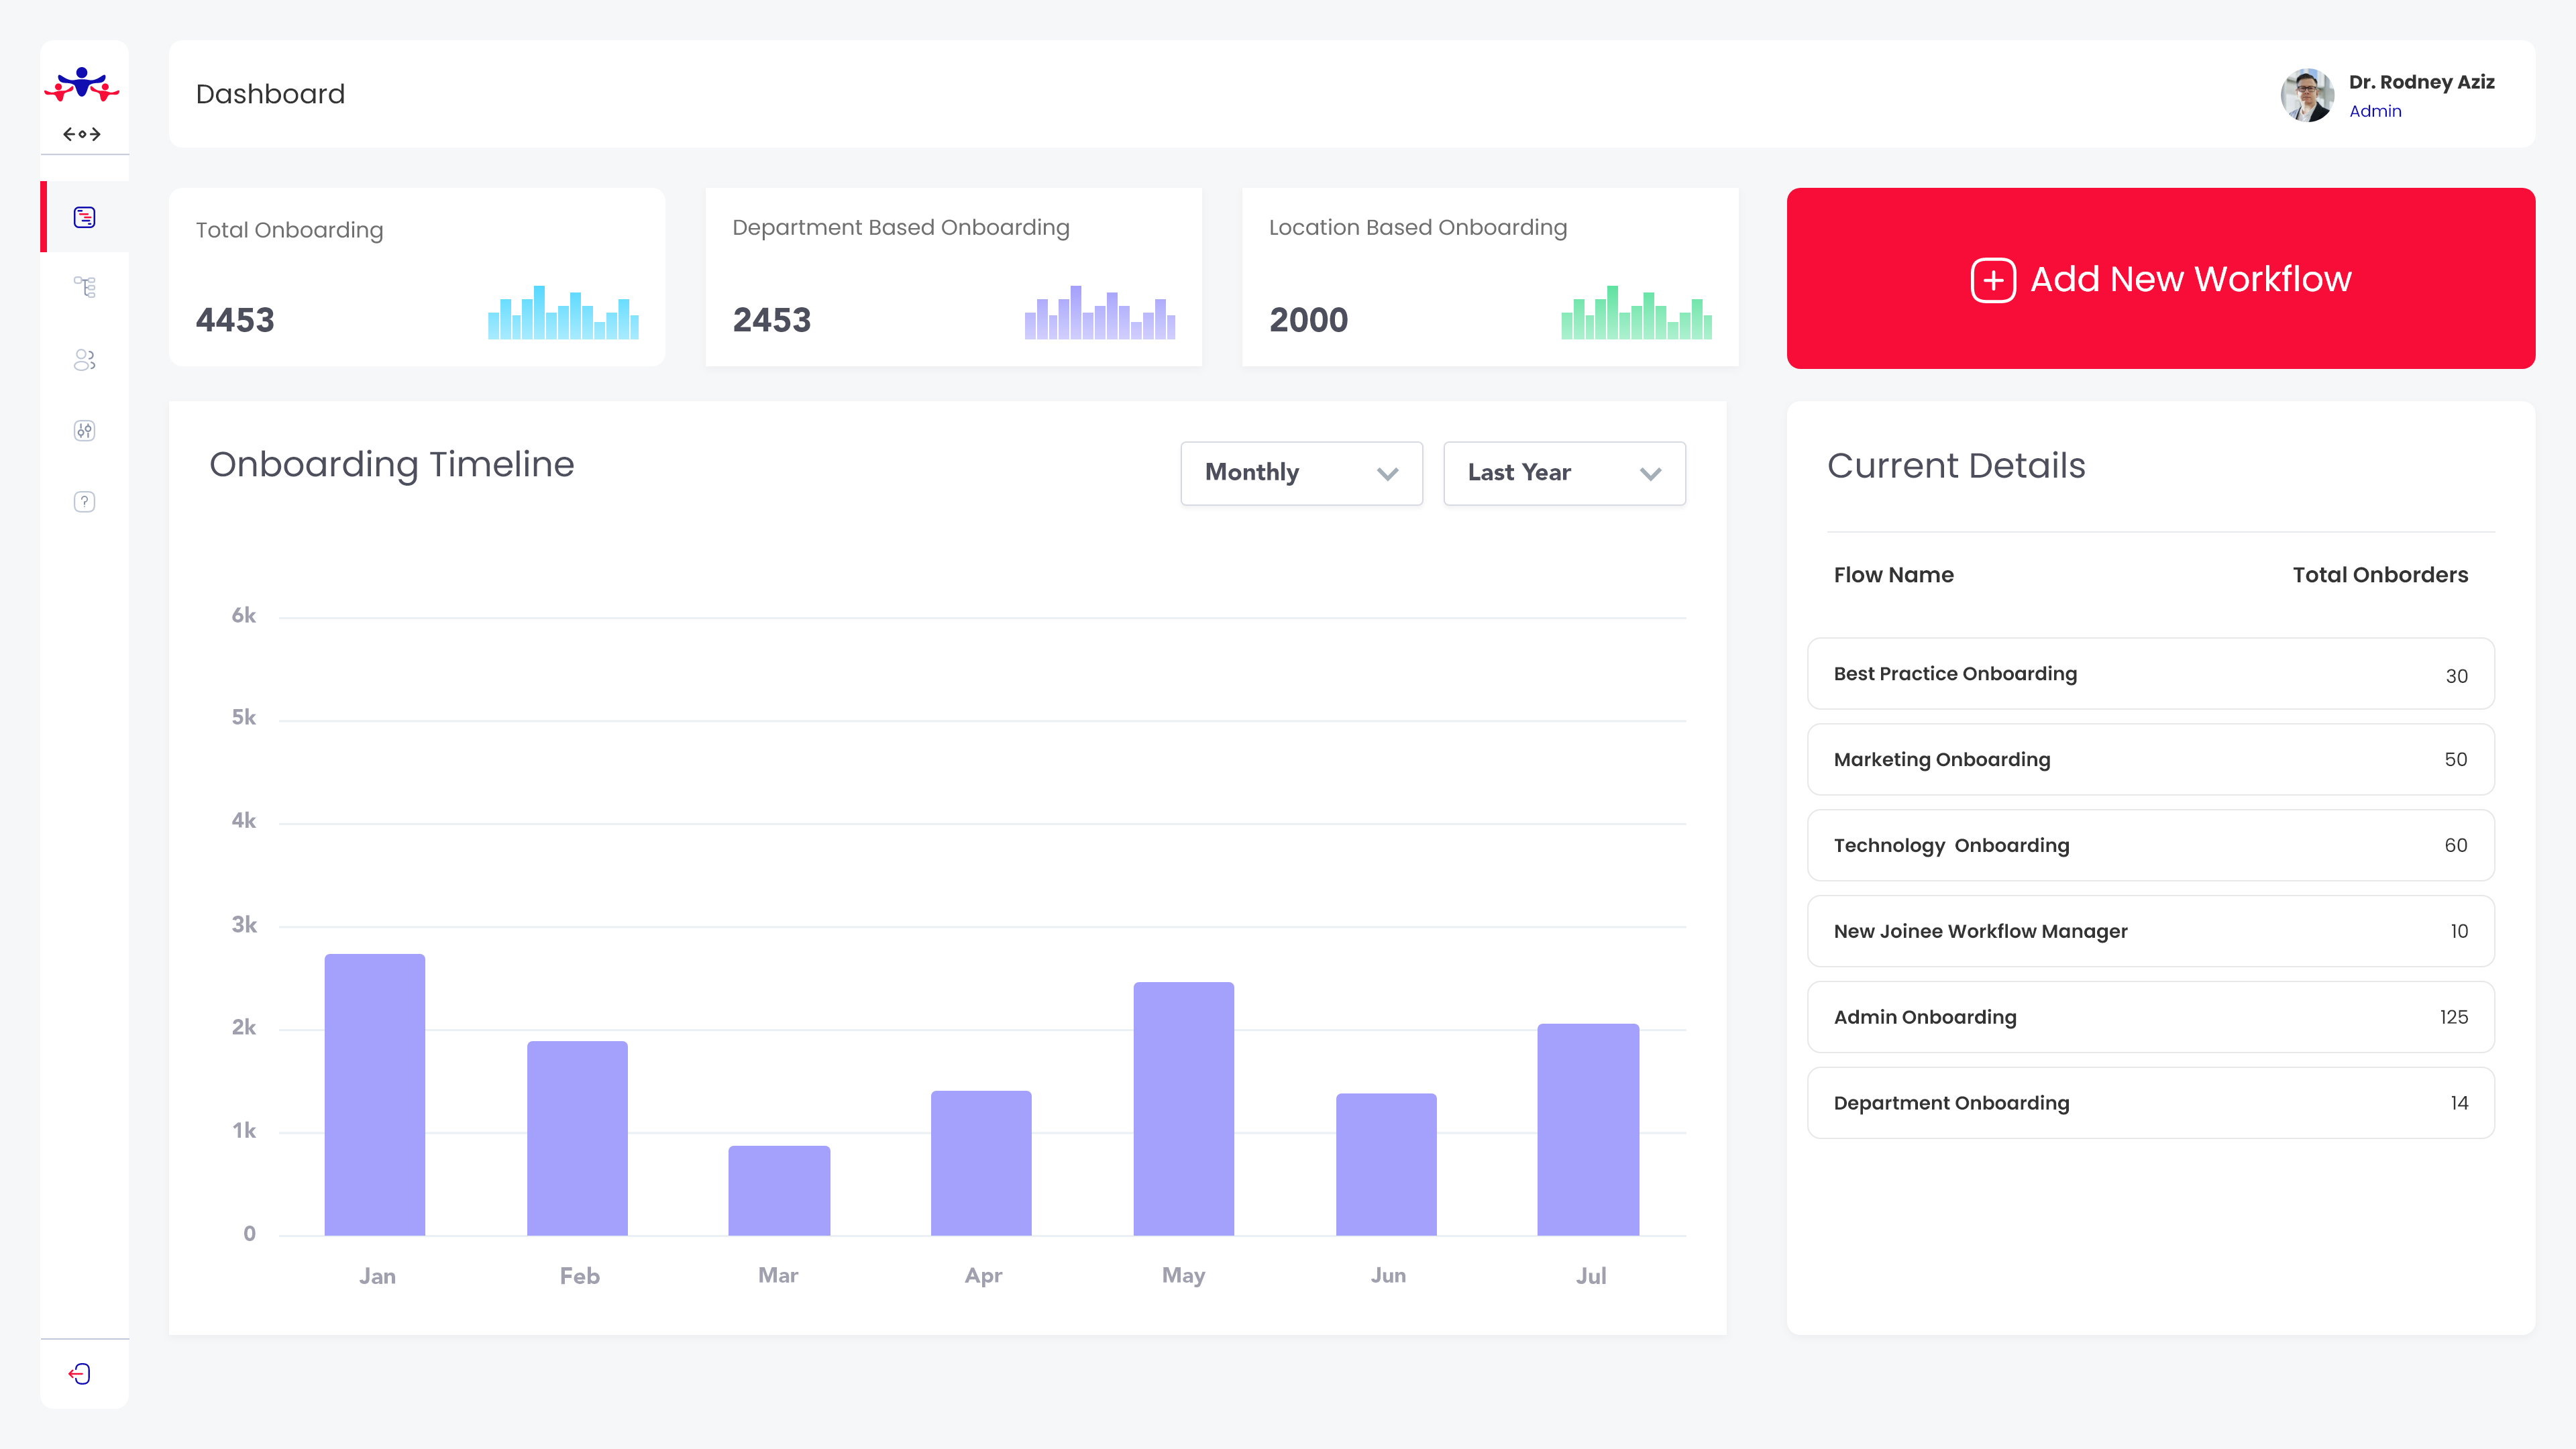The height and width of the screenshot is (1449, 2576).
Task: Open the workflow tree icon in sidebar
Action: pos(84,288)
